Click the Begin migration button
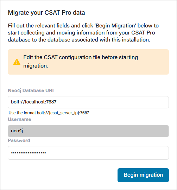 tap(143, 175)
